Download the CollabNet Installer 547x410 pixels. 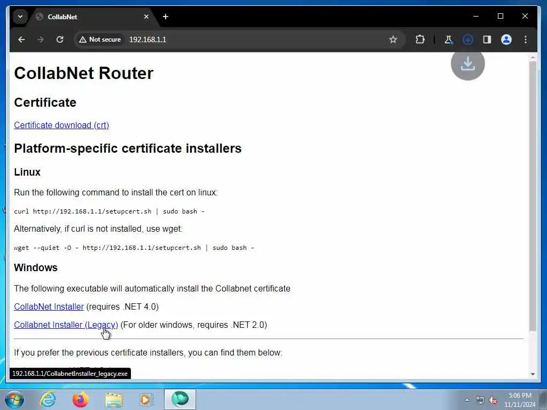pyautogui.click(x=49, y=306)
